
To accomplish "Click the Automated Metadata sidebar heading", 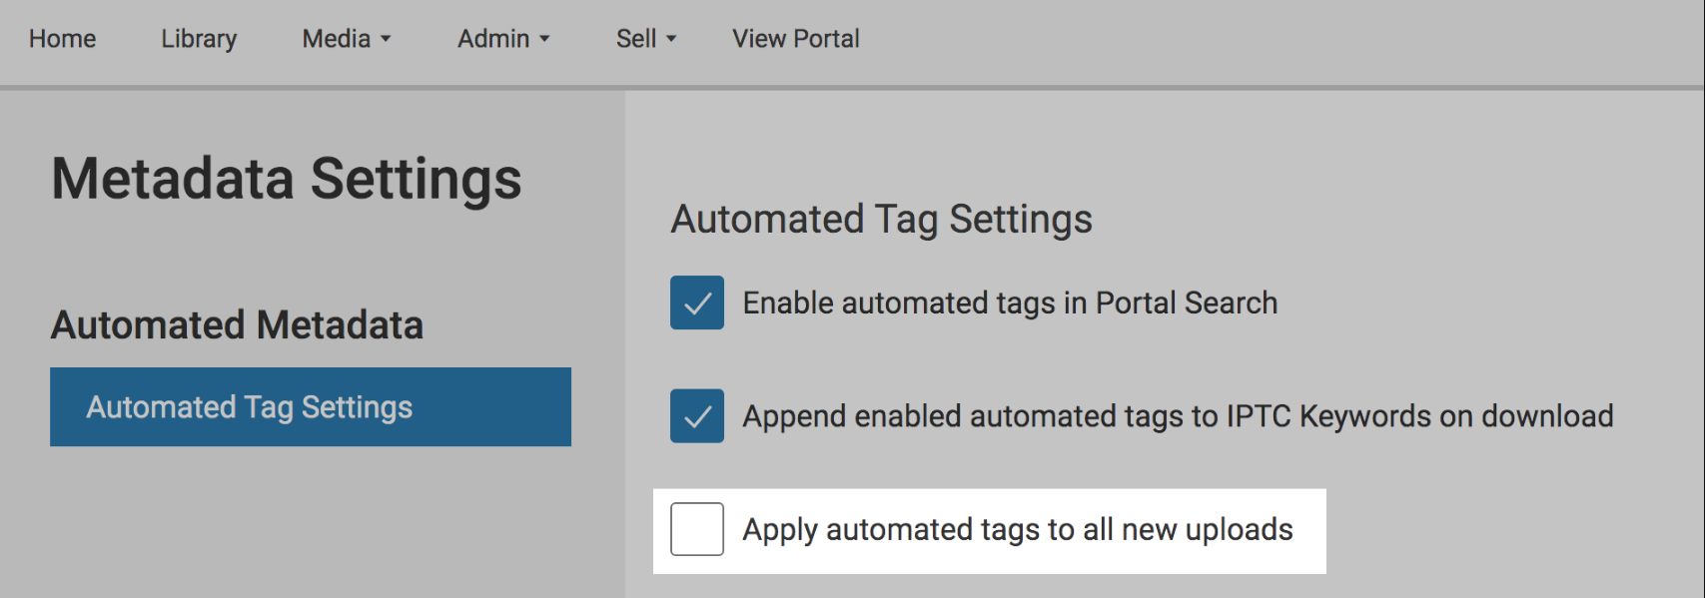I will (x=238, y=325).
